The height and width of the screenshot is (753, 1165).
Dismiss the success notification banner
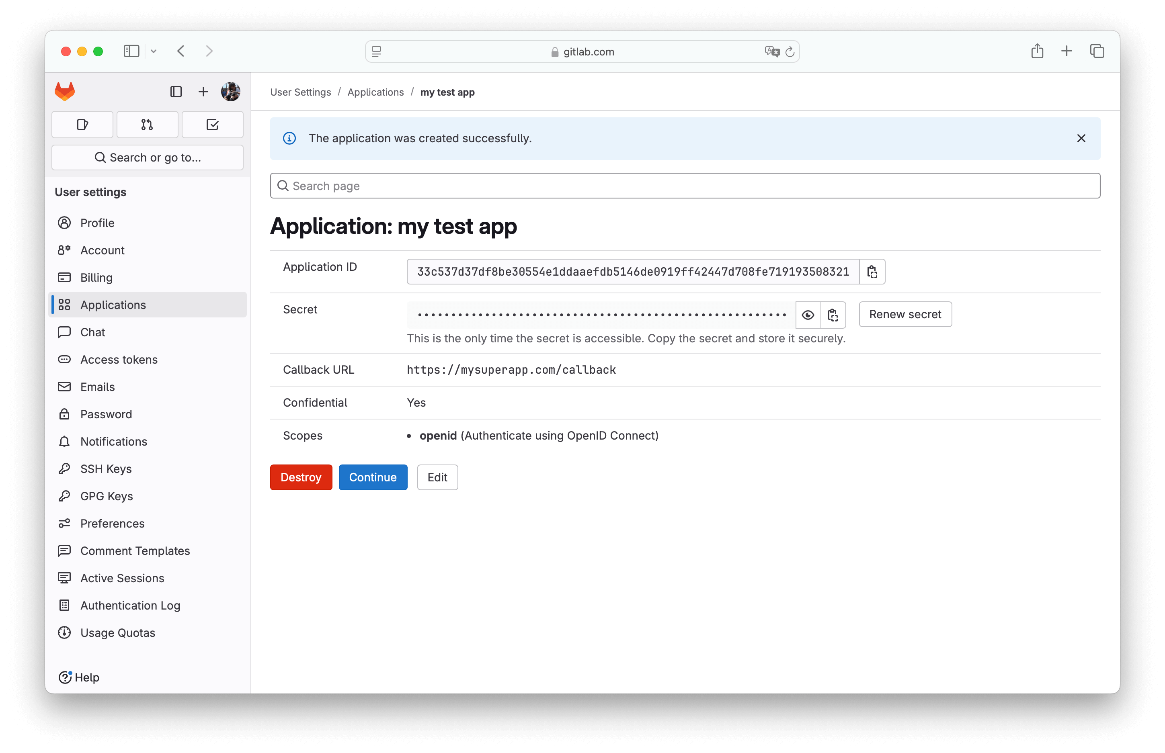coord(1081,138)
